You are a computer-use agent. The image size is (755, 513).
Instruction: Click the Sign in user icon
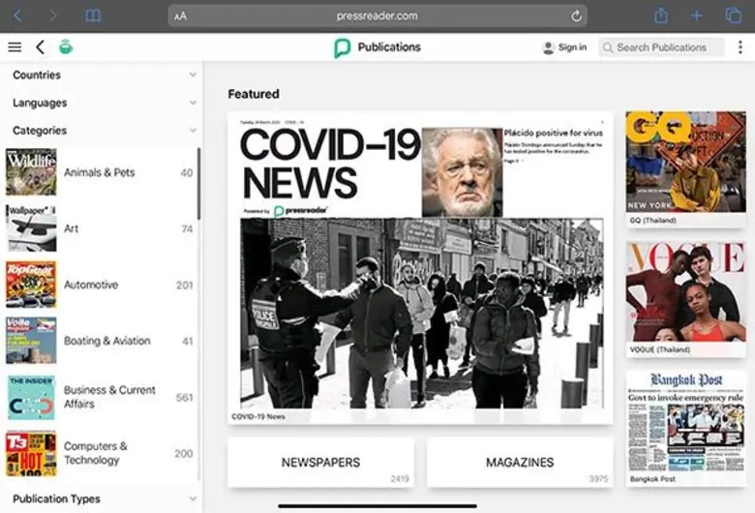548,47
